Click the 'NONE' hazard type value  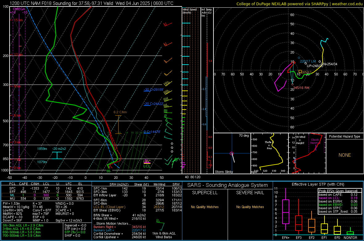[x=345, y=155]
